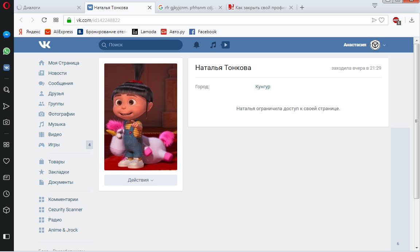Viewport: 420px width, 252px height.
Task: Click the Кунгур city link
Action: point(263,87)
